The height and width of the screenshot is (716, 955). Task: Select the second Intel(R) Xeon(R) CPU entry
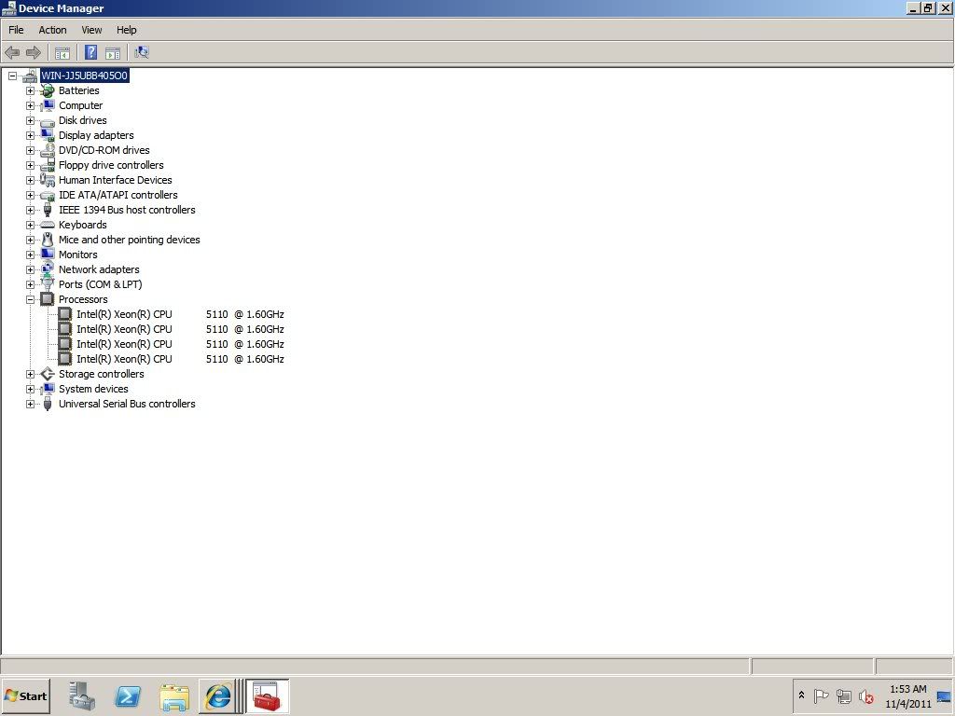coord(180,329)
